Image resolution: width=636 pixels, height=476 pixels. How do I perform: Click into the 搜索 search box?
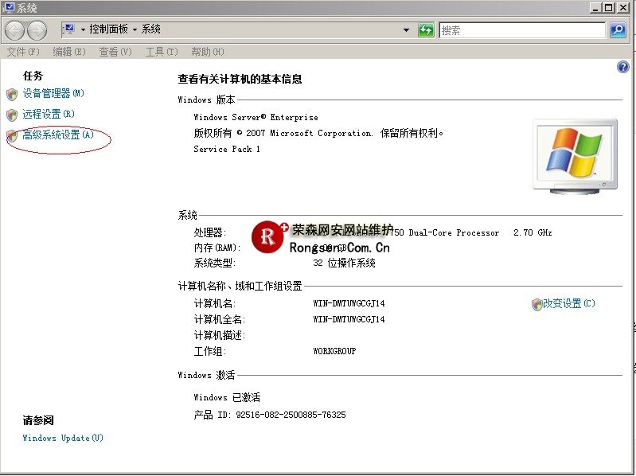(x=521, y=30)
